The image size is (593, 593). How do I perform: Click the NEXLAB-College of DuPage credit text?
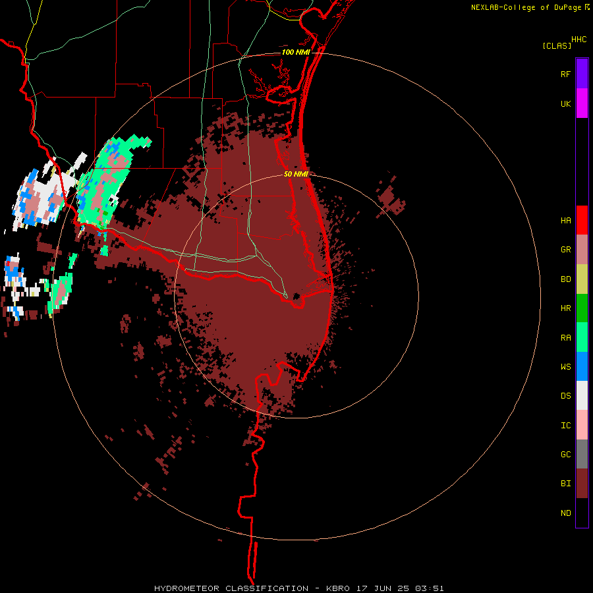click(x=526, y=7)
